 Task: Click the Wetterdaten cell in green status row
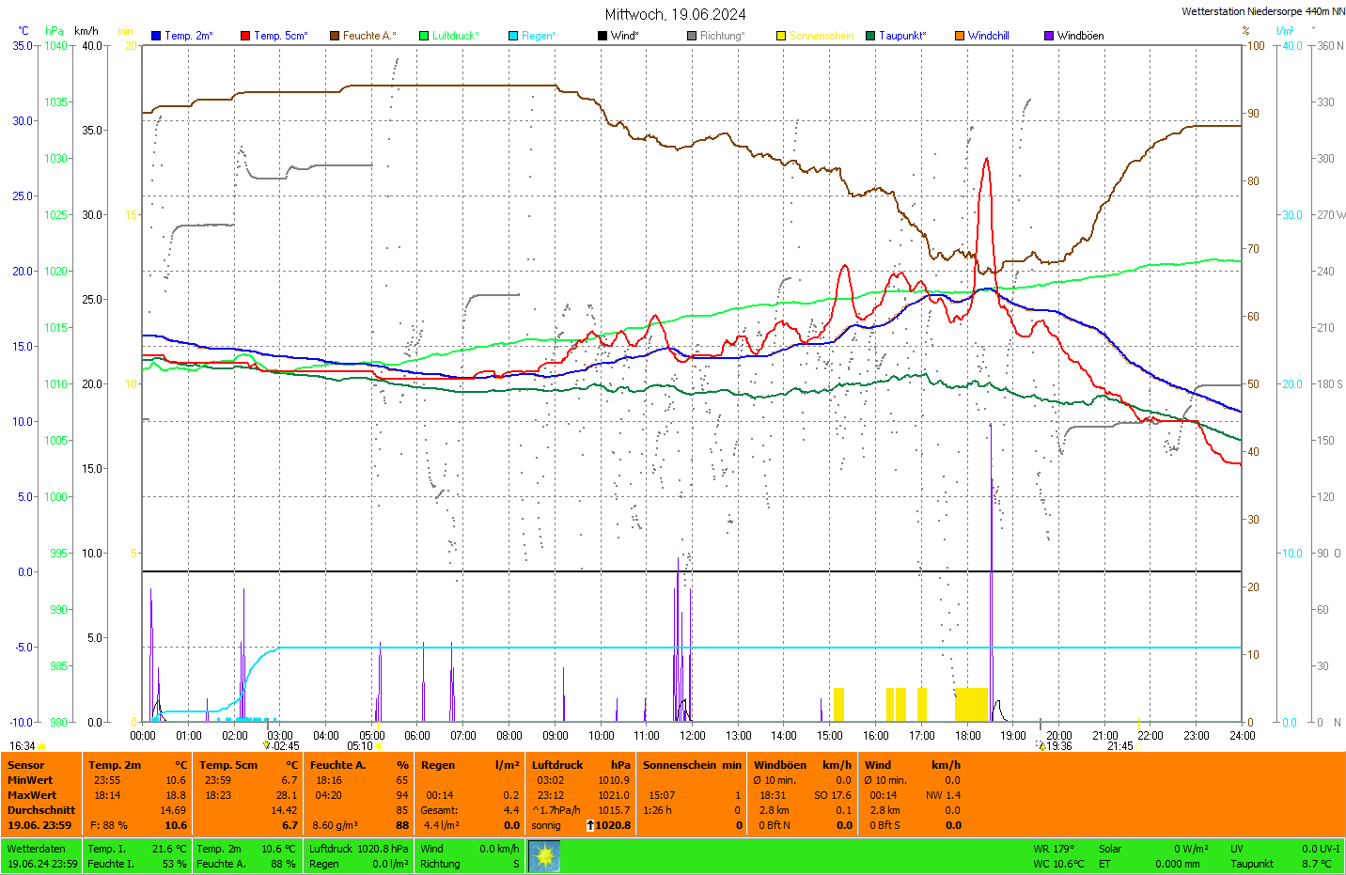tap(37, 849)
